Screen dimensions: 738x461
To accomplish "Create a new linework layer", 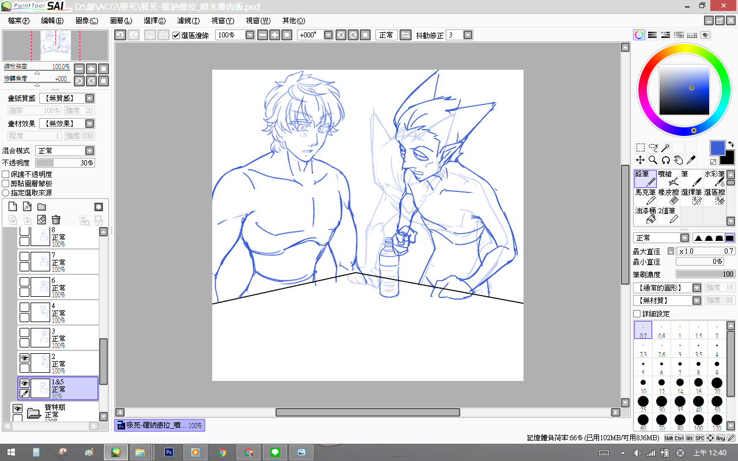I will 27,206.
